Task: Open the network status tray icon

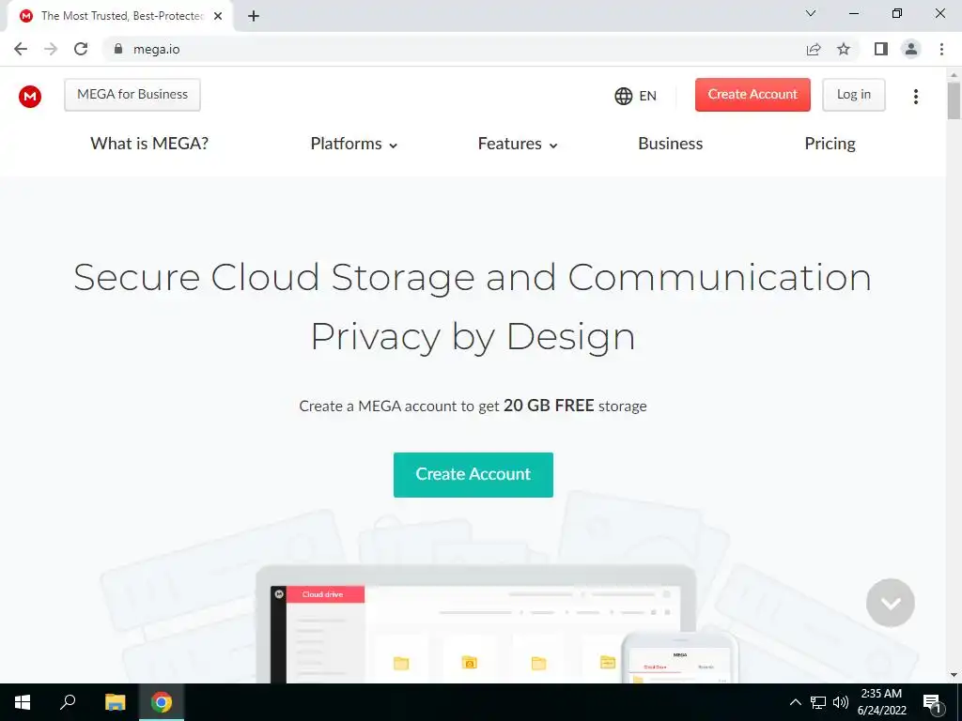Action: (818, 702)
